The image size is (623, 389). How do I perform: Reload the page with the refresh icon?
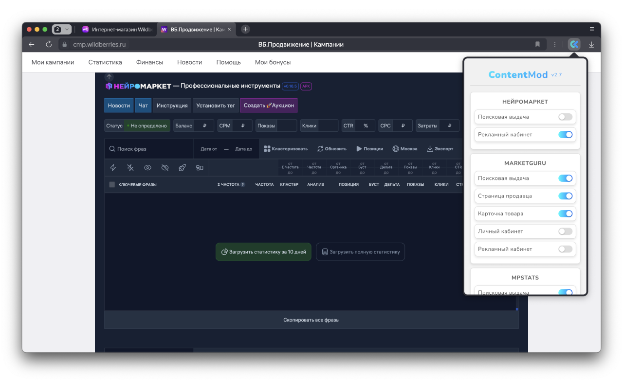(49, 44)
